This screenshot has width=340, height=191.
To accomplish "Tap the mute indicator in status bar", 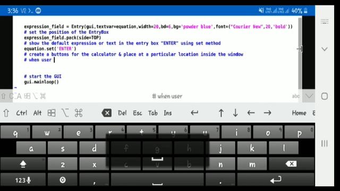I will pos(261,10).
